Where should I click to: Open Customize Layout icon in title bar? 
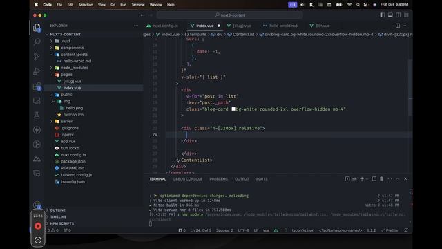coord(406,15)
